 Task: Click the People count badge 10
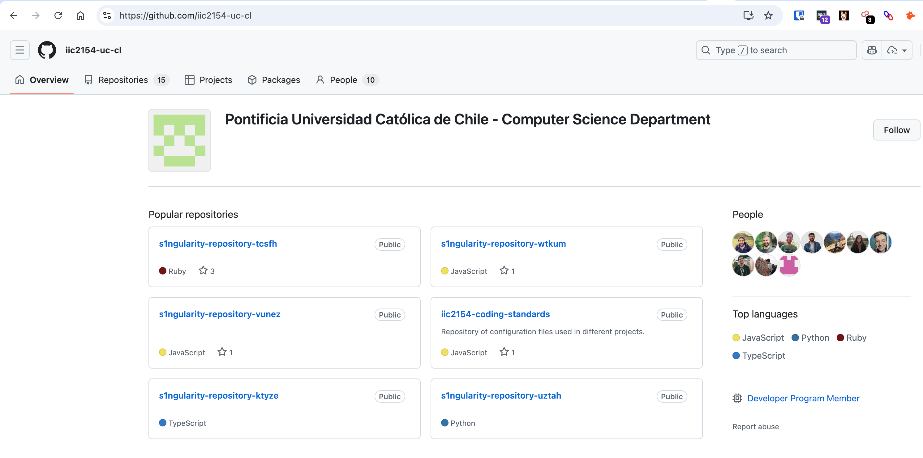(x=371, y=80)
